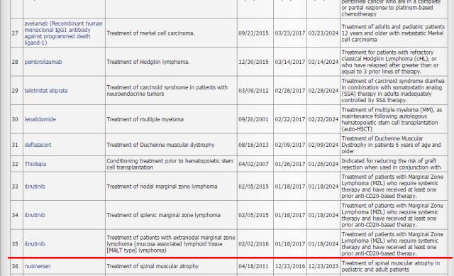This screenshot has height=276, width=454.
Task: Open the telotristat etiprate link
Action: coord(46,91)
